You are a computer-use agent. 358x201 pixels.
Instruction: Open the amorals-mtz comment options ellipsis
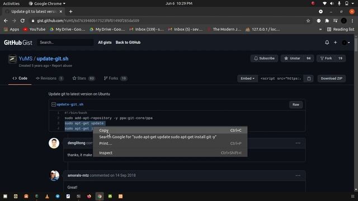pyautogui.click(x=298, y=175)
